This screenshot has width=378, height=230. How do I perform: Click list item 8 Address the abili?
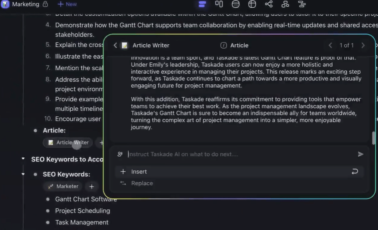click(79, 84)
